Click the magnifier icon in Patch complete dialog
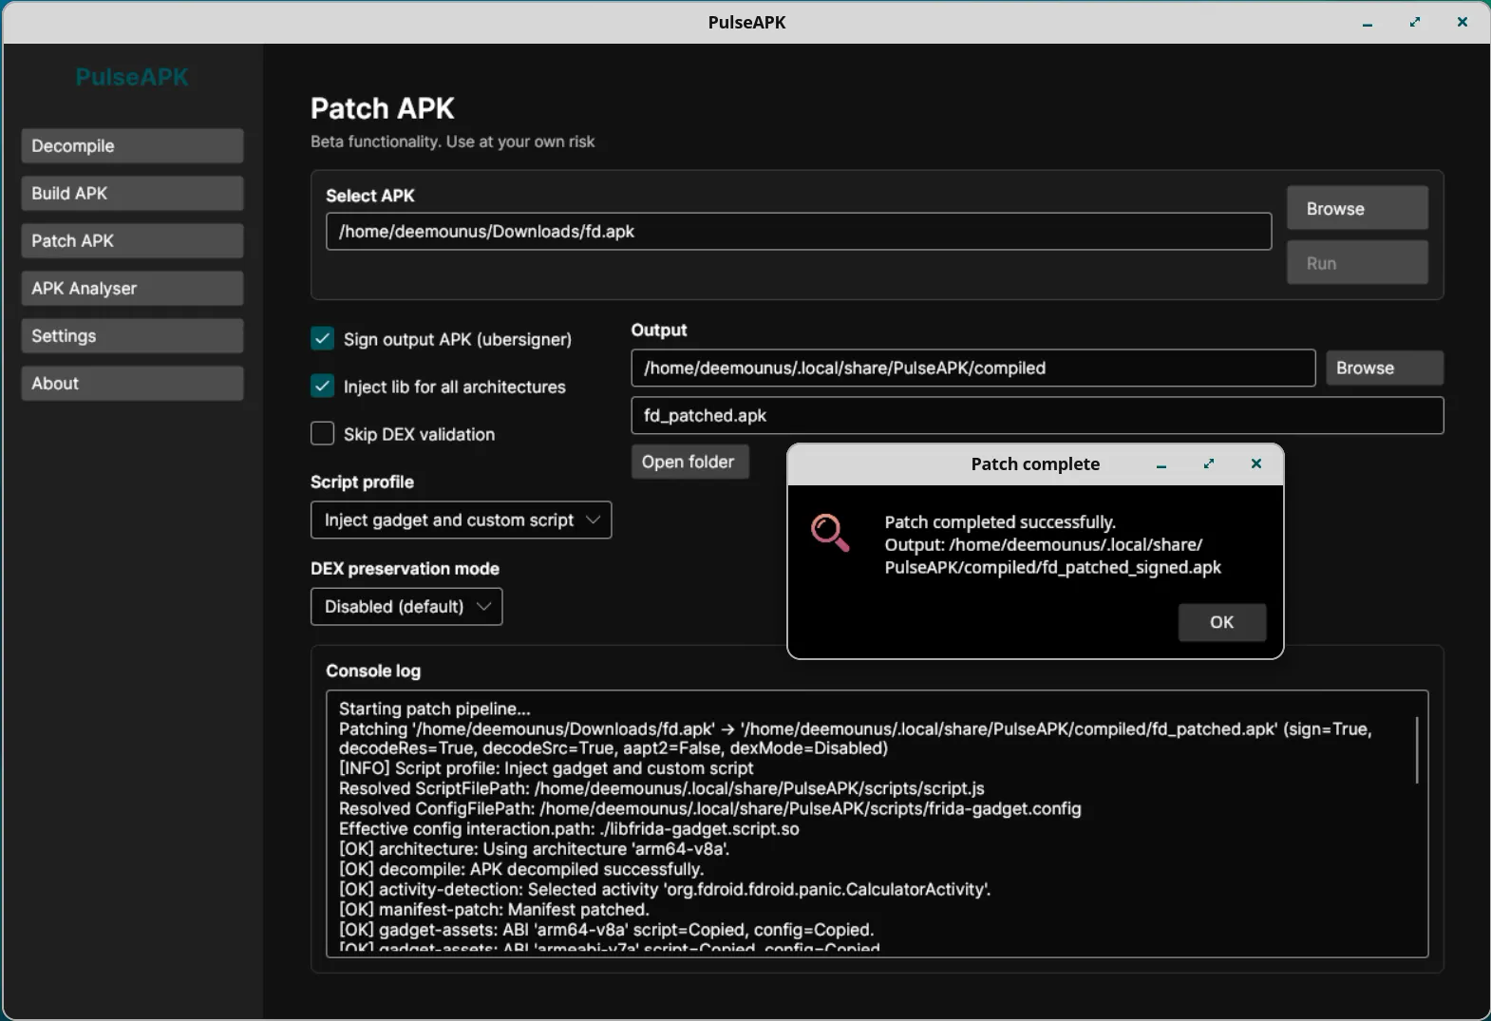The width and height of the screenshot is (1491, 1021). tap(830, 533)
